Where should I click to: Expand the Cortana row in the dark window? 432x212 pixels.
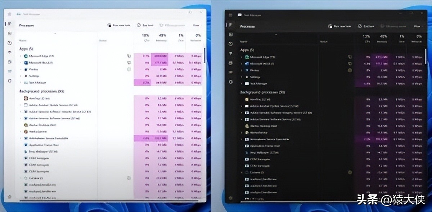(242, 172)
